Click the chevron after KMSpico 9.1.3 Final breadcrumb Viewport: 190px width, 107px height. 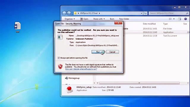click(99, 13)
